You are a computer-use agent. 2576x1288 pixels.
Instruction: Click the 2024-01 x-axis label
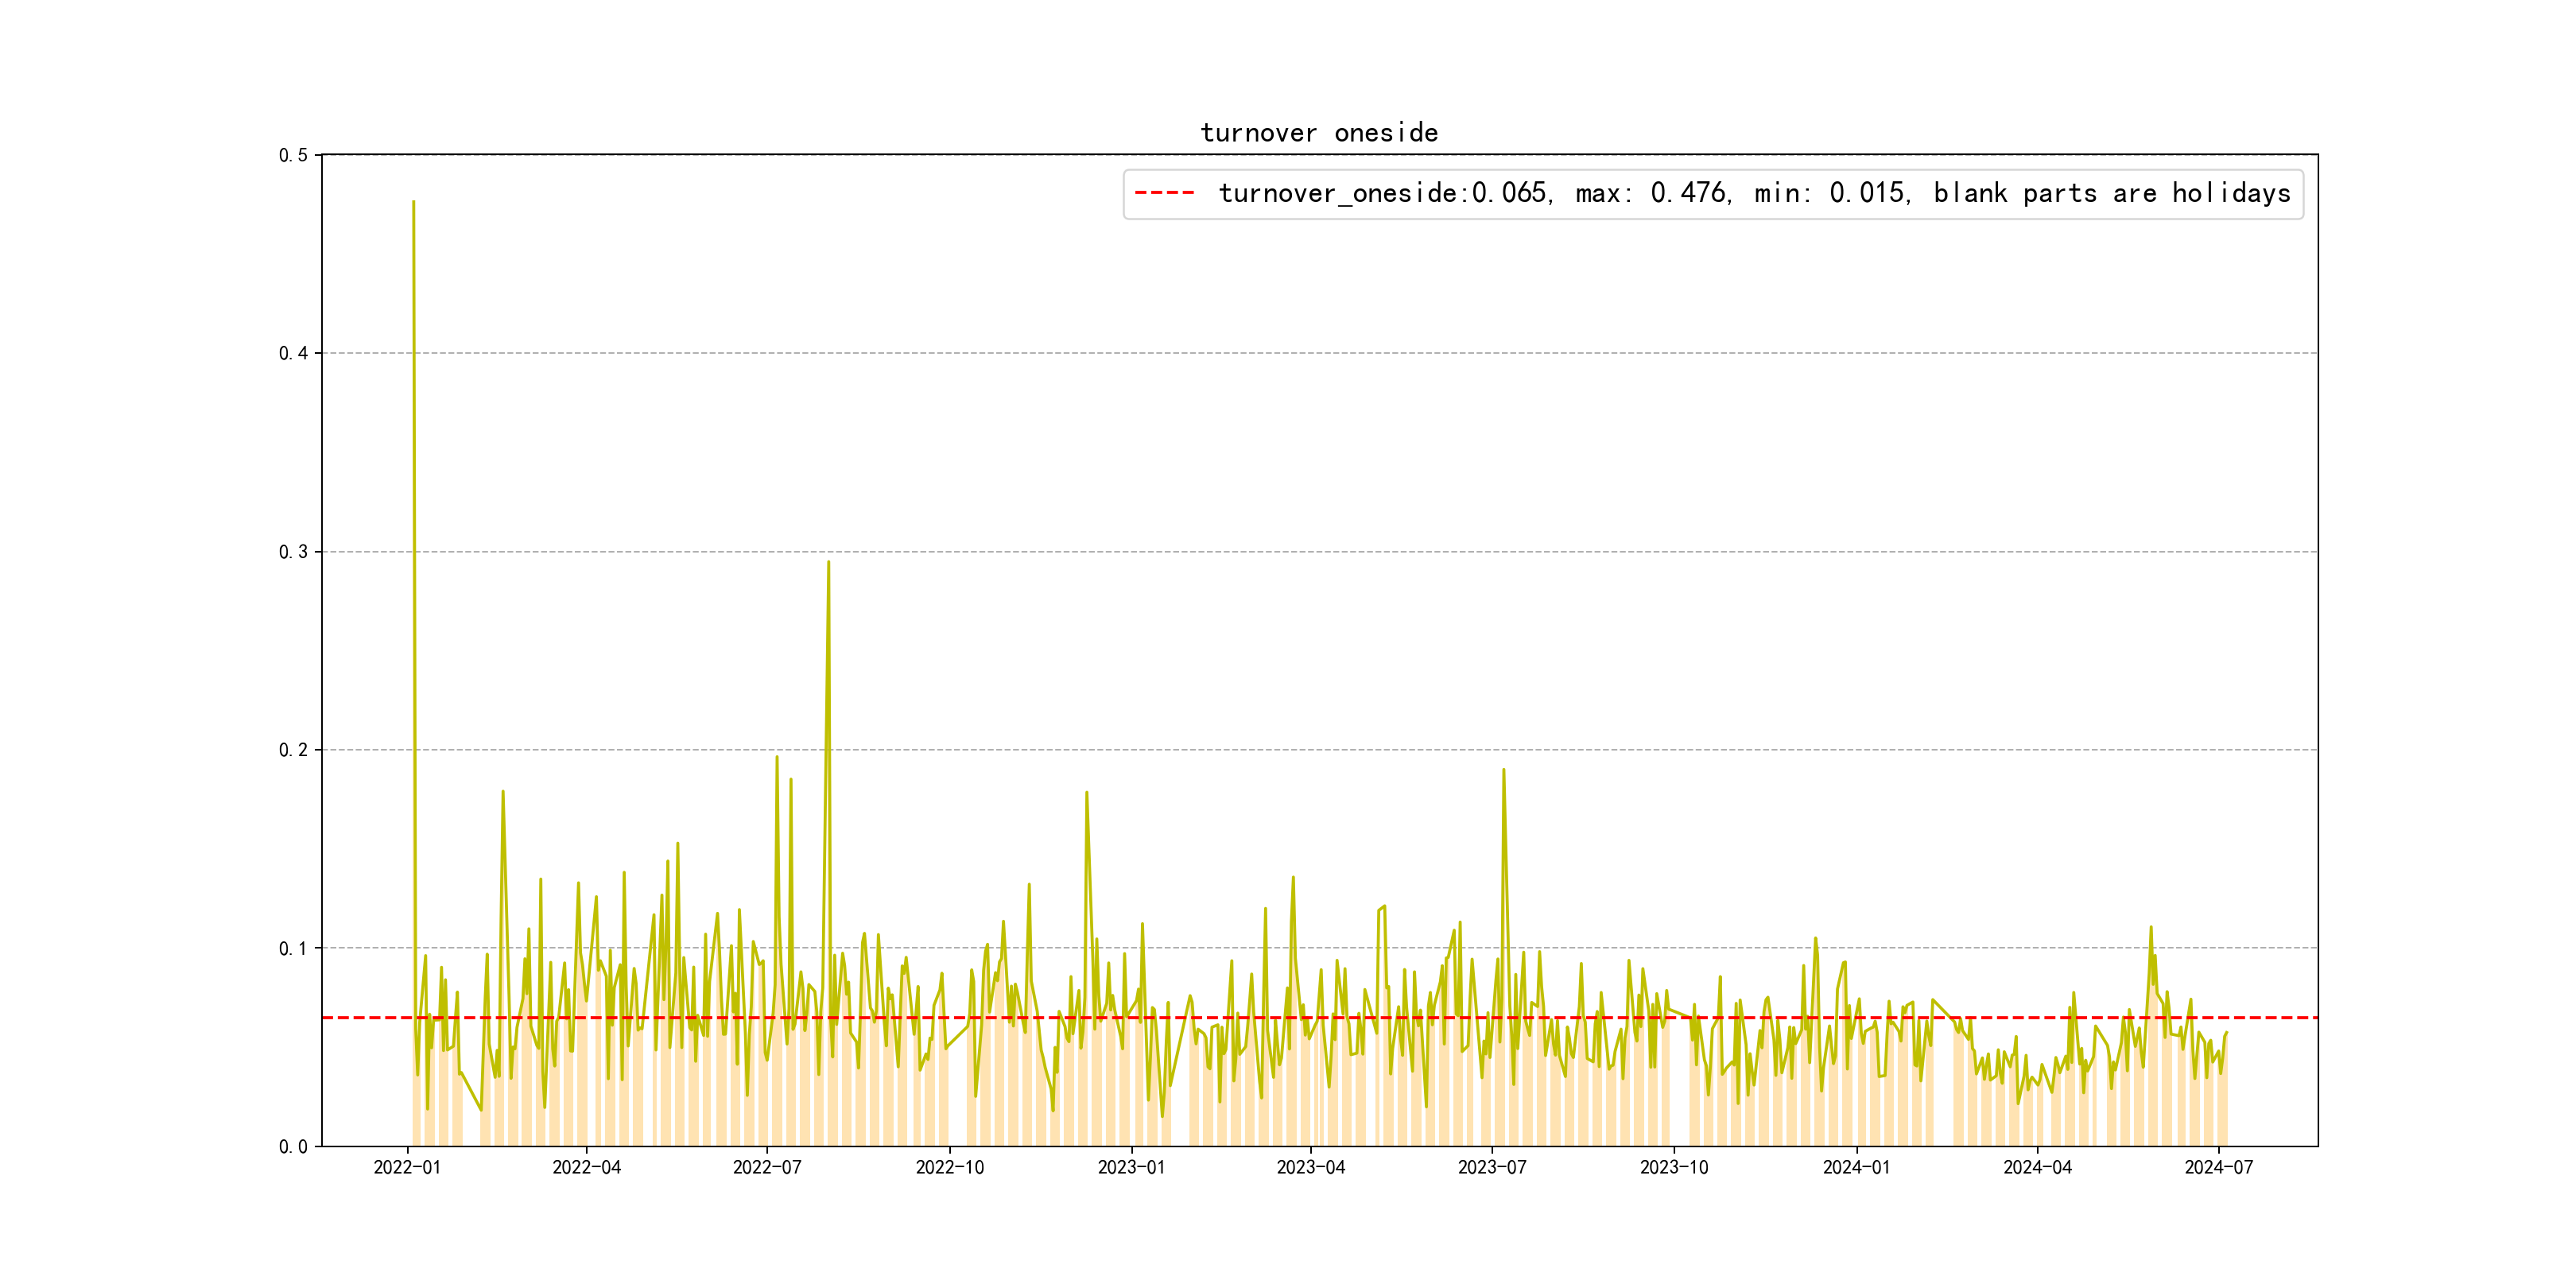point(1856,1167)
